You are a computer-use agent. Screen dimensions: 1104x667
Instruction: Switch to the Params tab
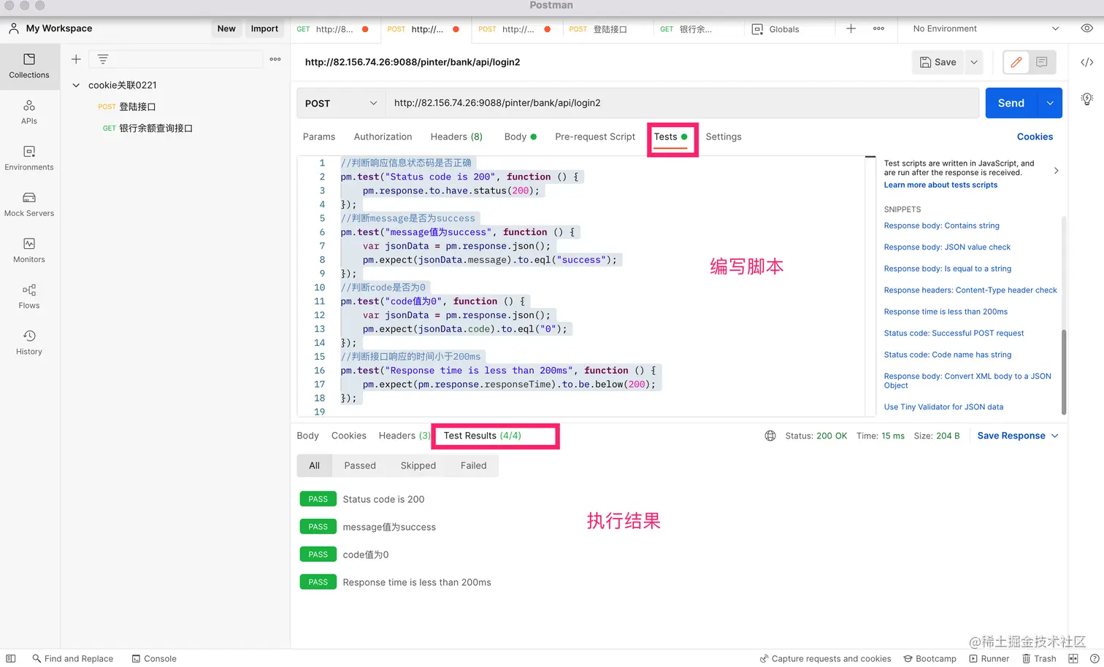(319, 136)
